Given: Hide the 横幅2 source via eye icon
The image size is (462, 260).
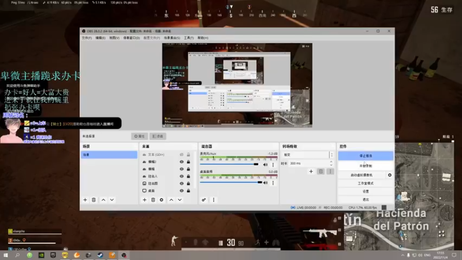Looking at the screenshot, I should point(181,162).
